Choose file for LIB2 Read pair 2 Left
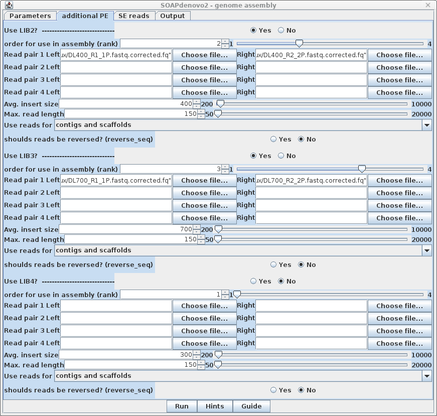Viewport: 437px width, 416px height. [x=204, y=67]
